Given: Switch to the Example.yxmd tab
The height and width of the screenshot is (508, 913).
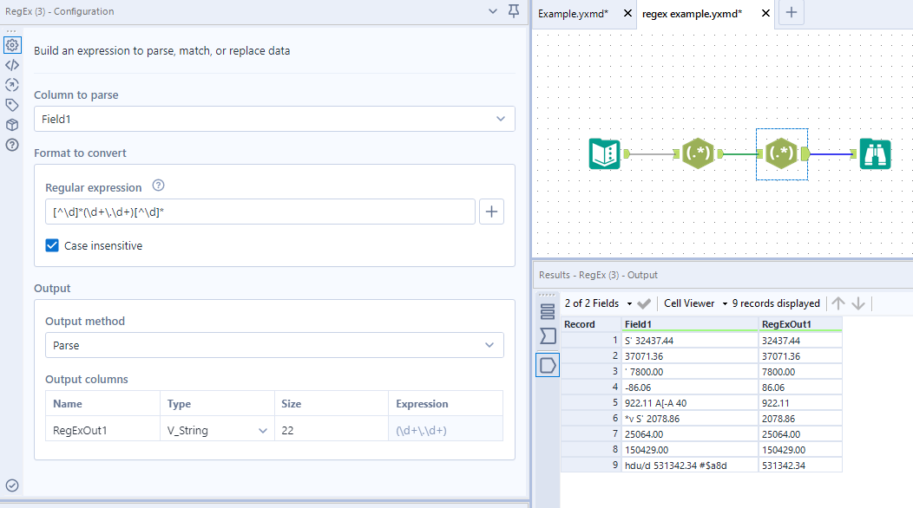Looking at the screenshot, I should click(573, 13).
